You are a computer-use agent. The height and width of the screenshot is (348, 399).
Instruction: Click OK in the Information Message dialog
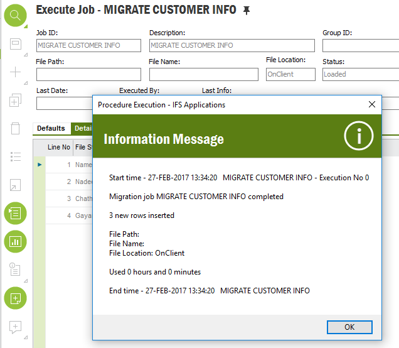pos(349,327)
